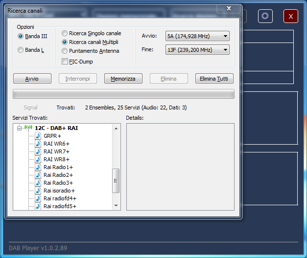Select the RAI WR6+ service
Screen dimensions: 307x258
click(x=56, y=144)
